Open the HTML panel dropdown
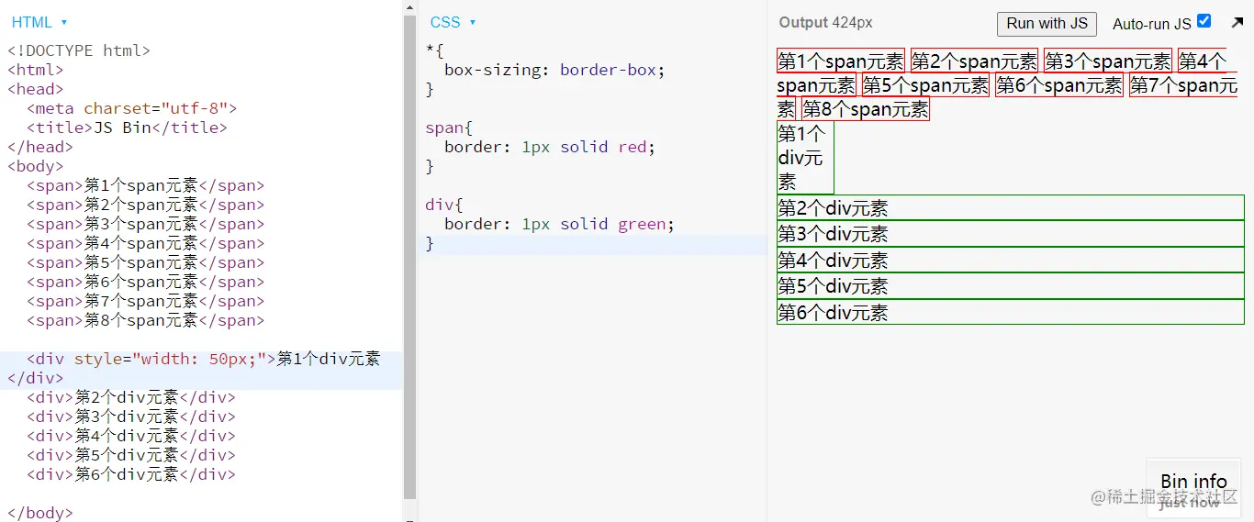 (x=39, y=22)
